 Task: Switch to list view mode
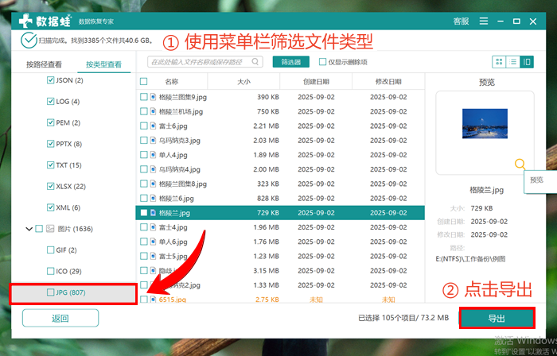tap(513, 62)
